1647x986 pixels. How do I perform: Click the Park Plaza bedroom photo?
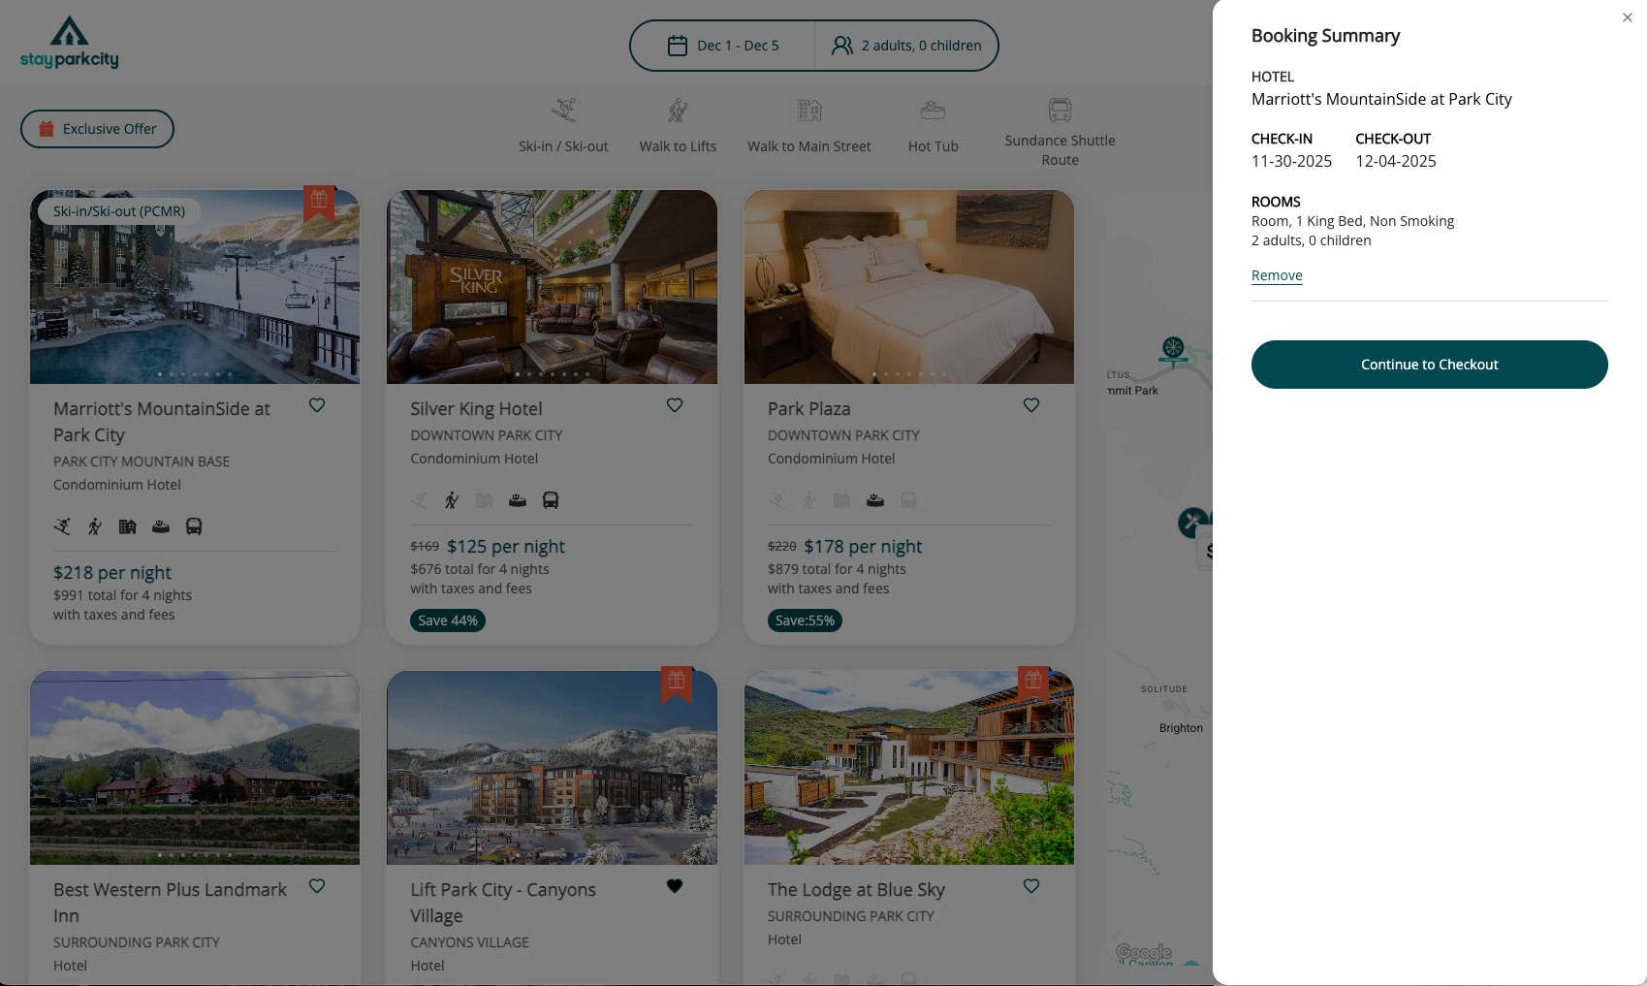909,287
